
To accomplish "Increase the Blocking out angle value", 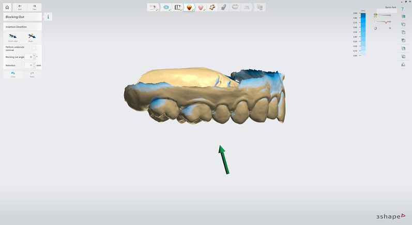I will [34, 55].
